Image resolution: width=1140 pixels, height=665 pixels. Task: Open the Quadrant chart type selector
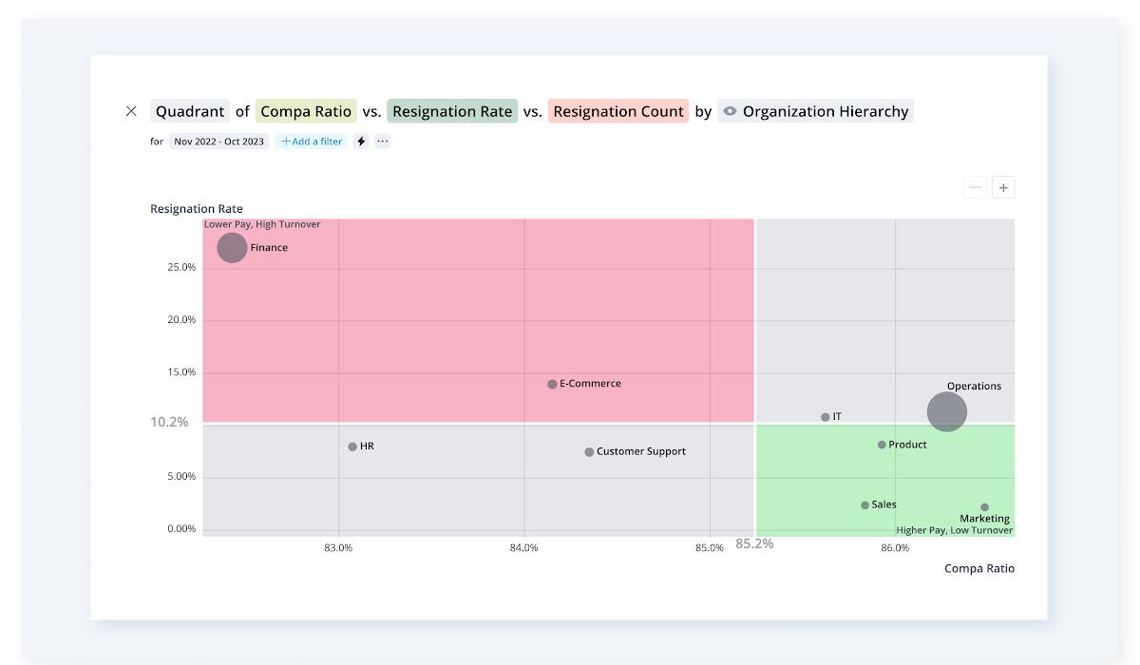click(190, 111)
